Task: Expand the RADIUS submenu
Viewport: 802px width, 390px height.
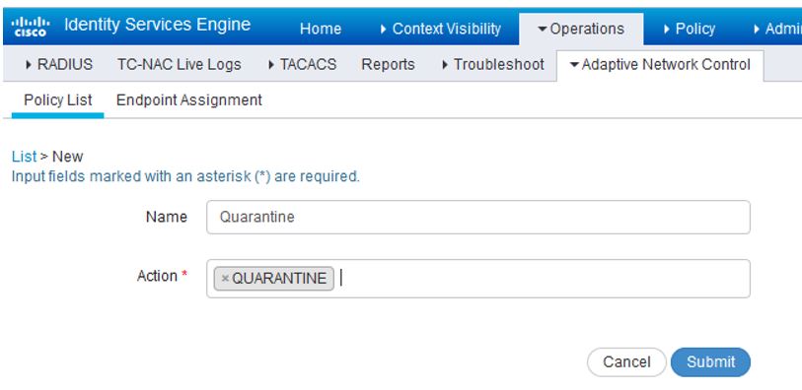Action: pyautogui.click(x=58, y=64)
